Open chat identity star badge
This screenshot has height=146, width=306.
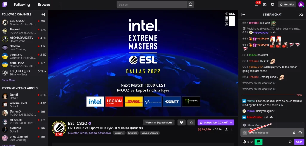tap(244, 133)
